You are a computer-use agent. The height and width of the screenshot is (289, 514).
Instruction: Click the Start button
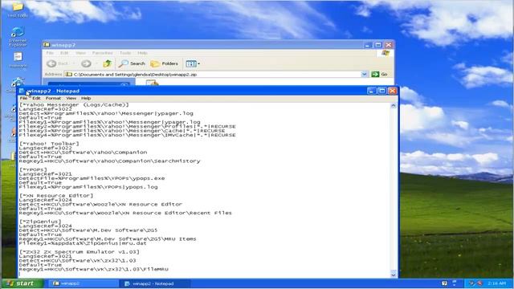tap(22, 283)
